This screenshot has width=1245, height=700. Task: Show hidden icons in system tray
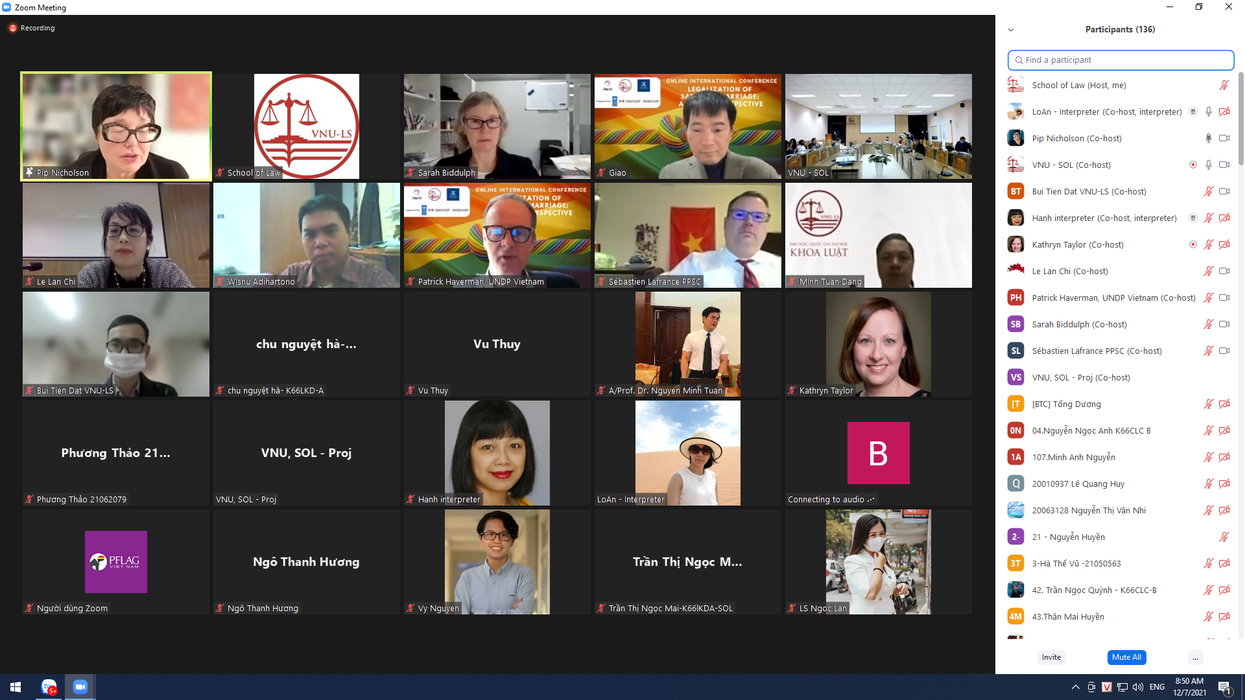(x=1075, y=687)
